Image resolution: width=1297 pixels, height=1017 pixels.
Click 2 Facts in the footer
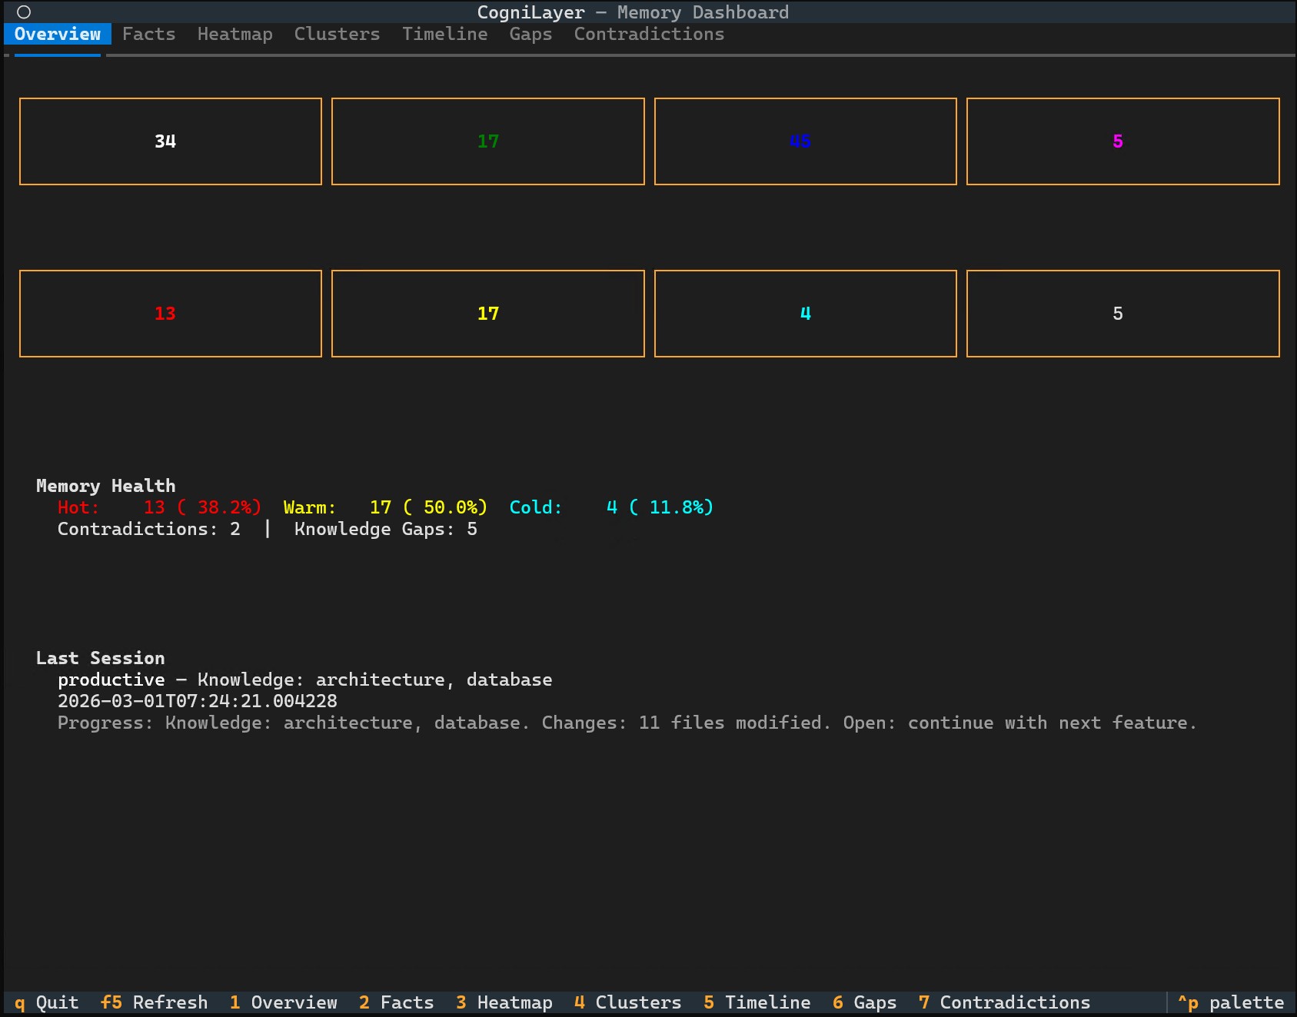click(x=397, y=1002)
